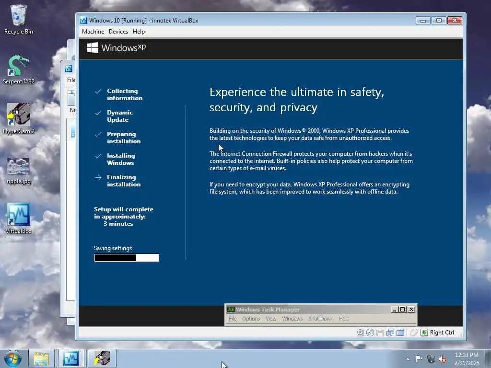Minimize the Windows Task Manager window
491x368 pixels.
click(395, 310)
